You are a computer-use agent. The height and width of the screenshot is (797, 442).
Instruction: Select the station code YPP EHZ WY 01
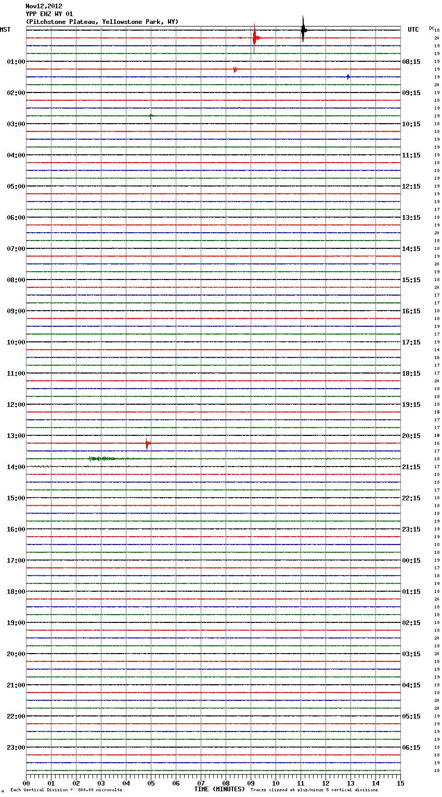coord(49,14)
